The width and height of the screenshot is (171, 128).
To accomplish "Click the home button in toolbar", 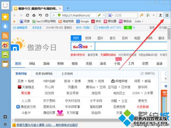I will [34, 15].
